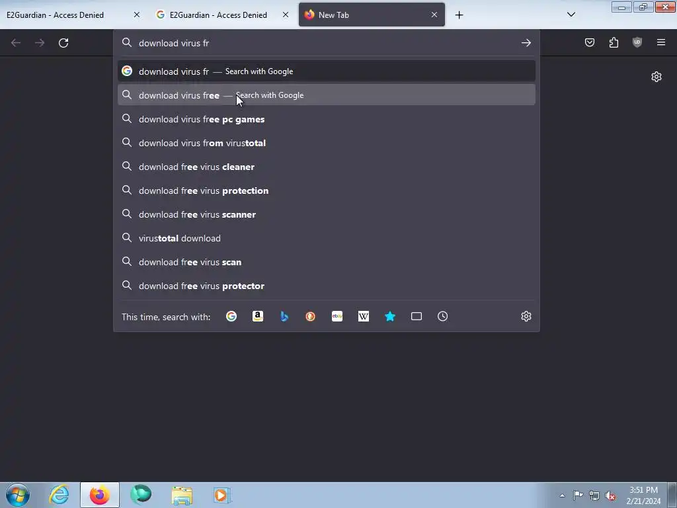Select 'download virus fr' Search with Google

(x=327, y=71)
